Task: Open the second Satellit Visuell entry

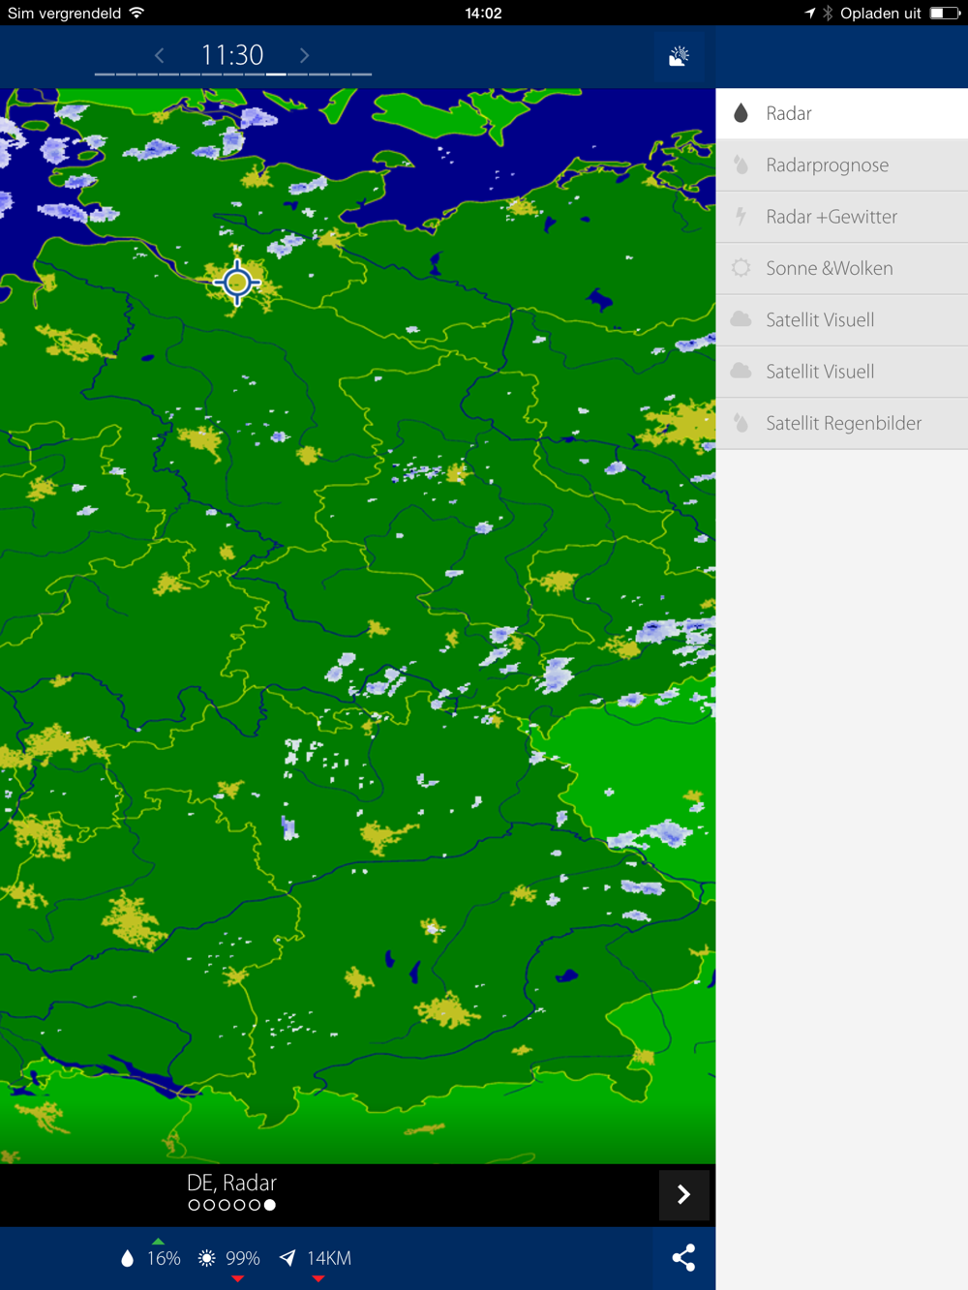Action: pos(842,372)
